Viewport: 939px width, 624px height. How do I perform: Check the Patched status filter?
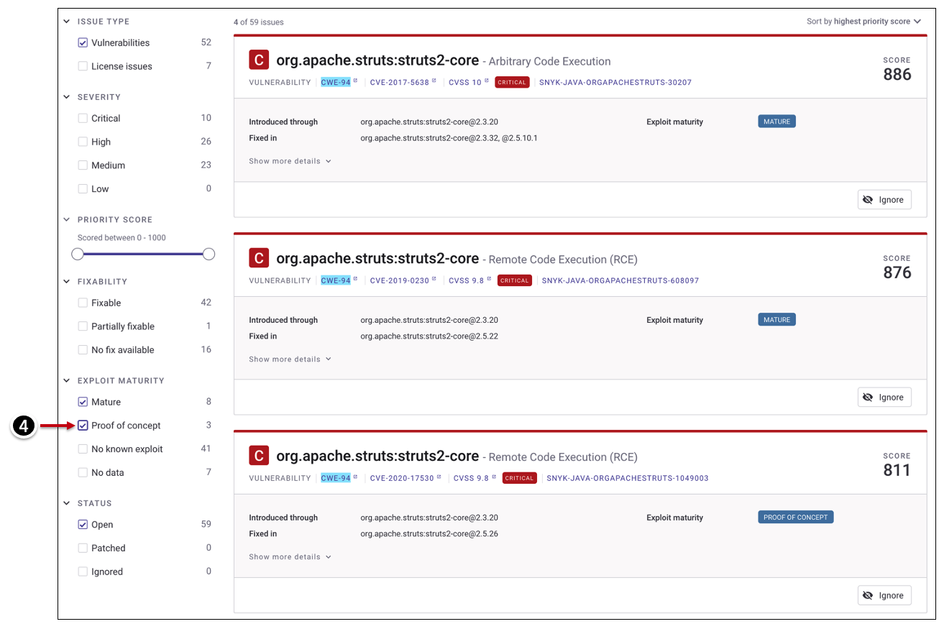(83, 549)
